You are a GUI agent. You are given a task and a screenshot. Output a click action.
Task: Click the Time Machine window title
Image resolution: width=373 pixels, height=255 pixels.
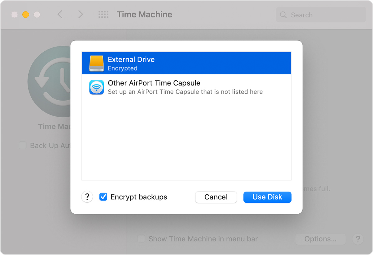pyautogui.click(x=144, y=14)
